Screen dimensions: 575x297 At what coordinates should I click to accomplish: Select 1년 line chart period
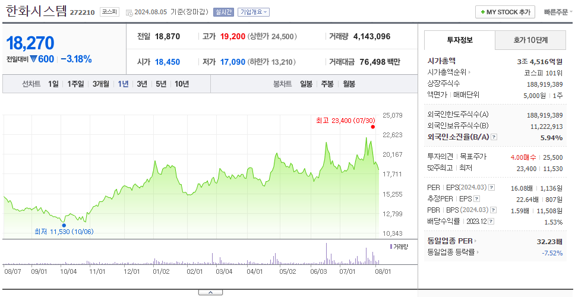[123, 84]
